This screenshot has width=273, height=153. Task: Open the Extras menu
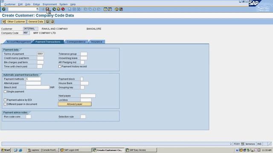tap(36, 4)
